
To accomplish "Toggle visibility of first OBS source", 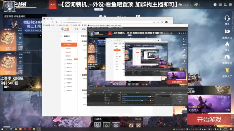I will click(118, 94).
